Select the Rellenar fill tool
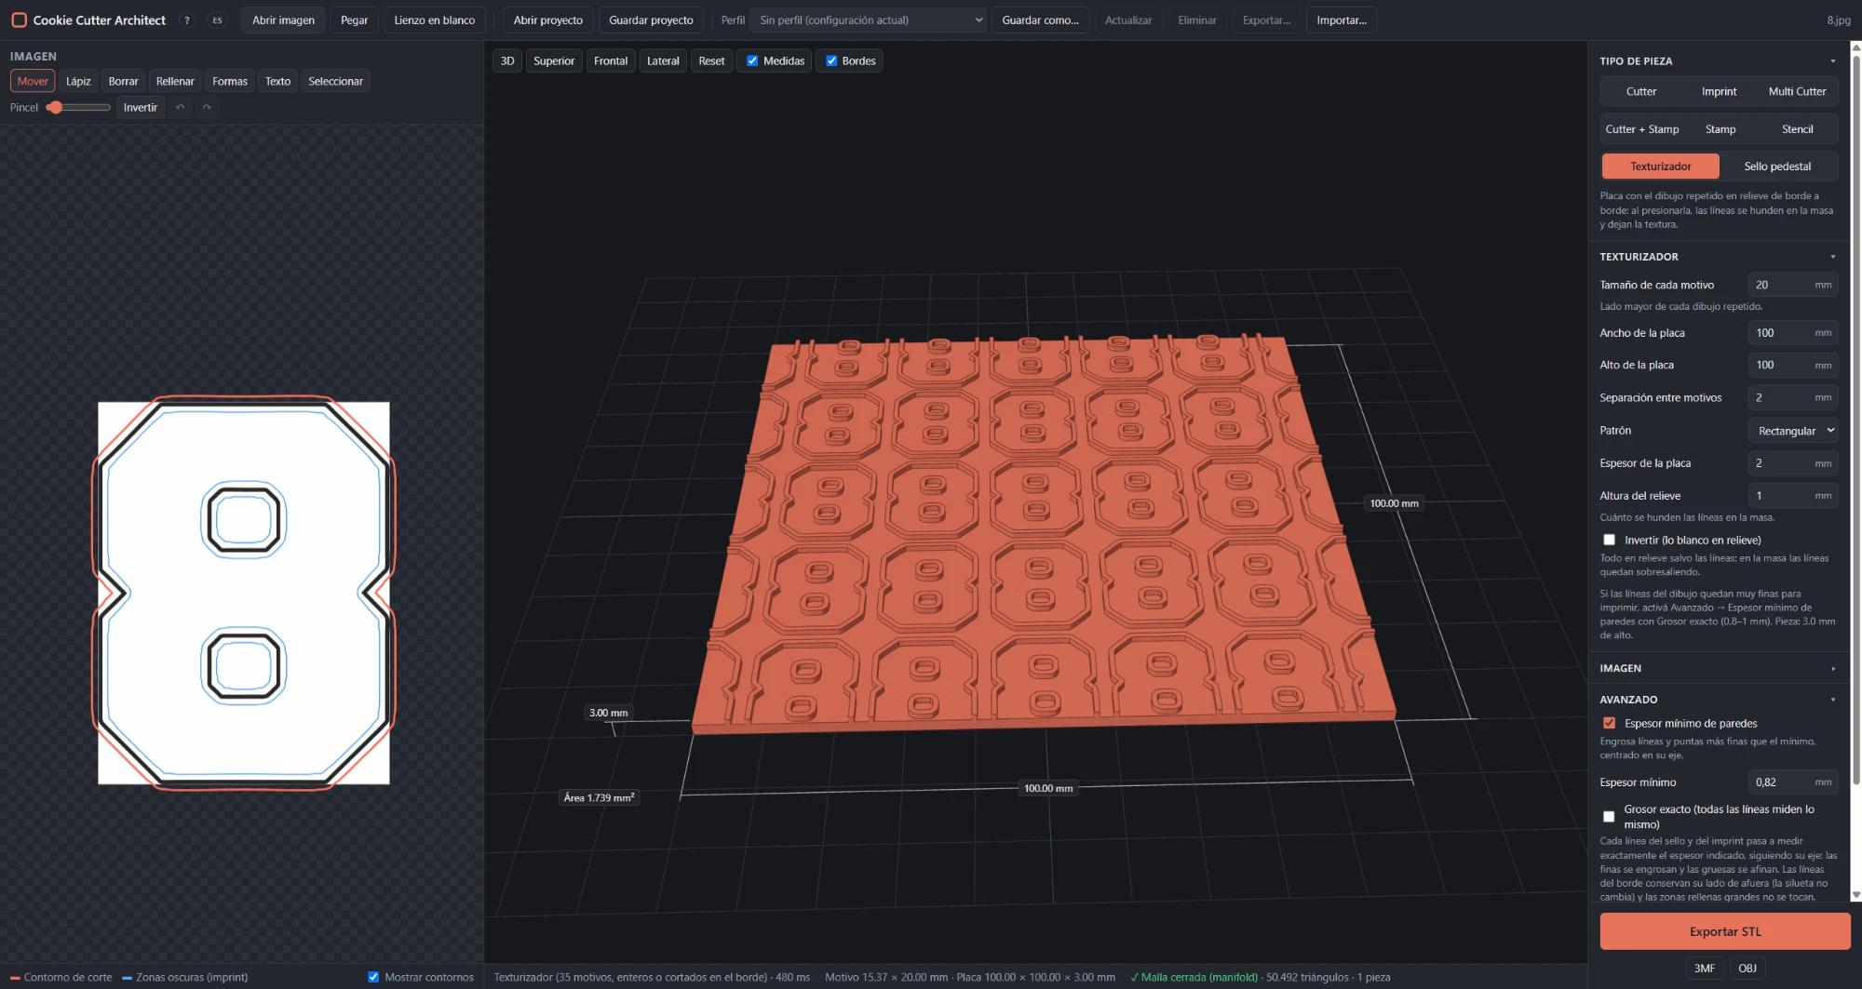Screen dimensions: 1862x989 pyautogui.click(x=175, y=82)
